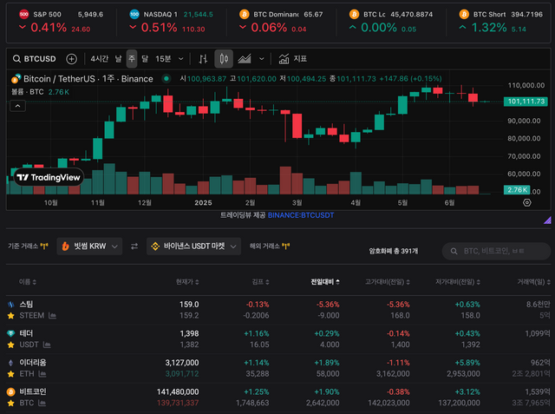Toggle STEEM favorite star
555x414 pixels.
11,316
